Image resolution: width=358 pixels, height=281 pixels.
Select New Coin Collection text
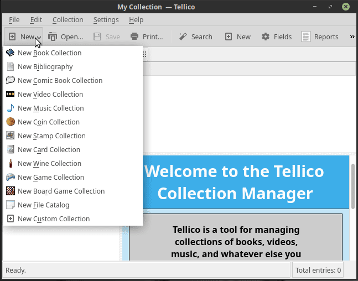[49, 122]
